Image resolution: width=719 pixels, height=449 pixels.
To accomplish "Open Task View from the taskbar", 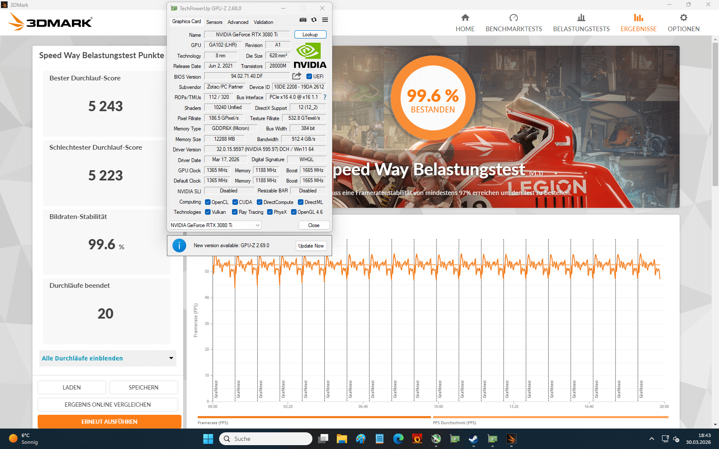I will pos(323,439).
